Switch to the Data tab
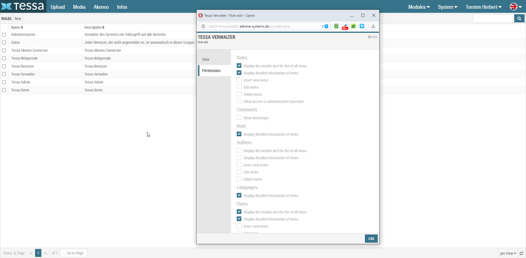Viewport: 526px width, 258px height. (x=214, y=59)
